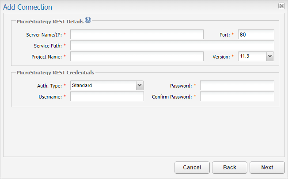The height and width of the screenshot is (179, 288).
Task: Click the Password input field
Action: (237, 85)
